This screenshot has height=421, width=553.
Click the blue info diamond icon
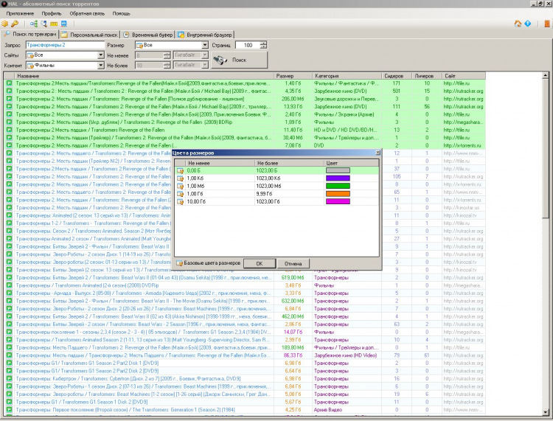click(x=528, y=24)
